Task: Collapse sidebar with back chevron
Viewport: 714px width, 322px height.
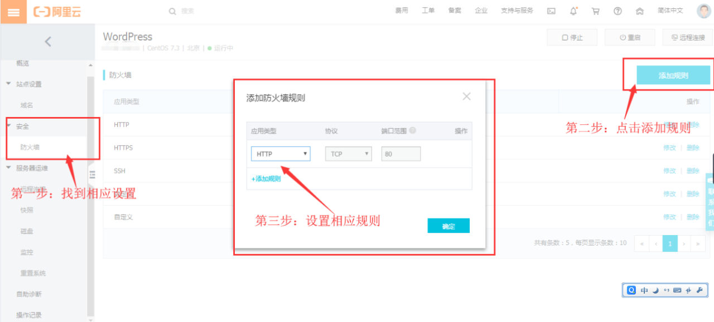Action: pyautogui.click(x=47, y=41)
